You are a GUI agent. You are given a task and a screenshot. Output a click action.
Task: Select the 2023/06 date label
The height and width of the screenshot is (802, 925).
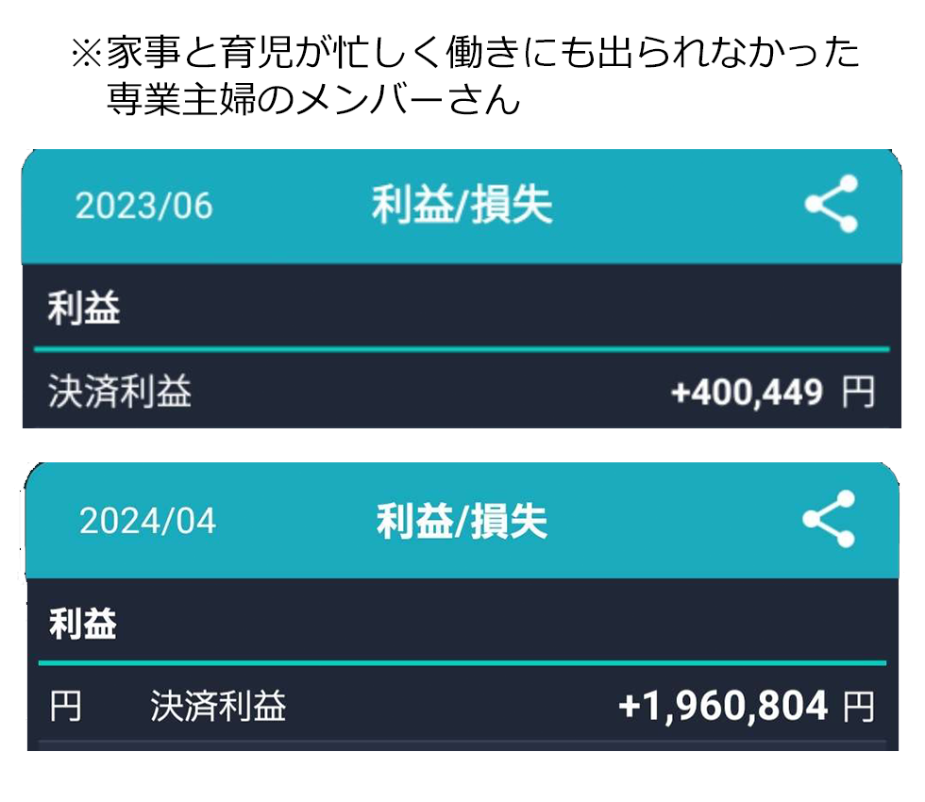coord(144,206)
